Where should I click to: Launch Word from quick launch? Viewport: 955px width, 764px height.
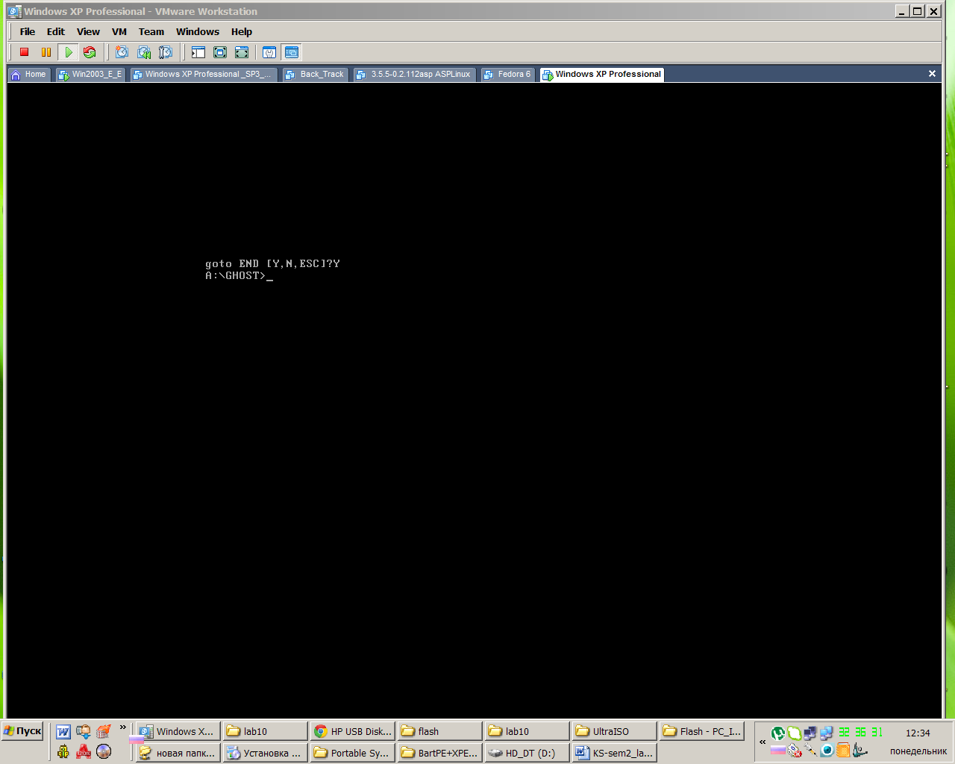pyautogui.click(x=63, y=732)
